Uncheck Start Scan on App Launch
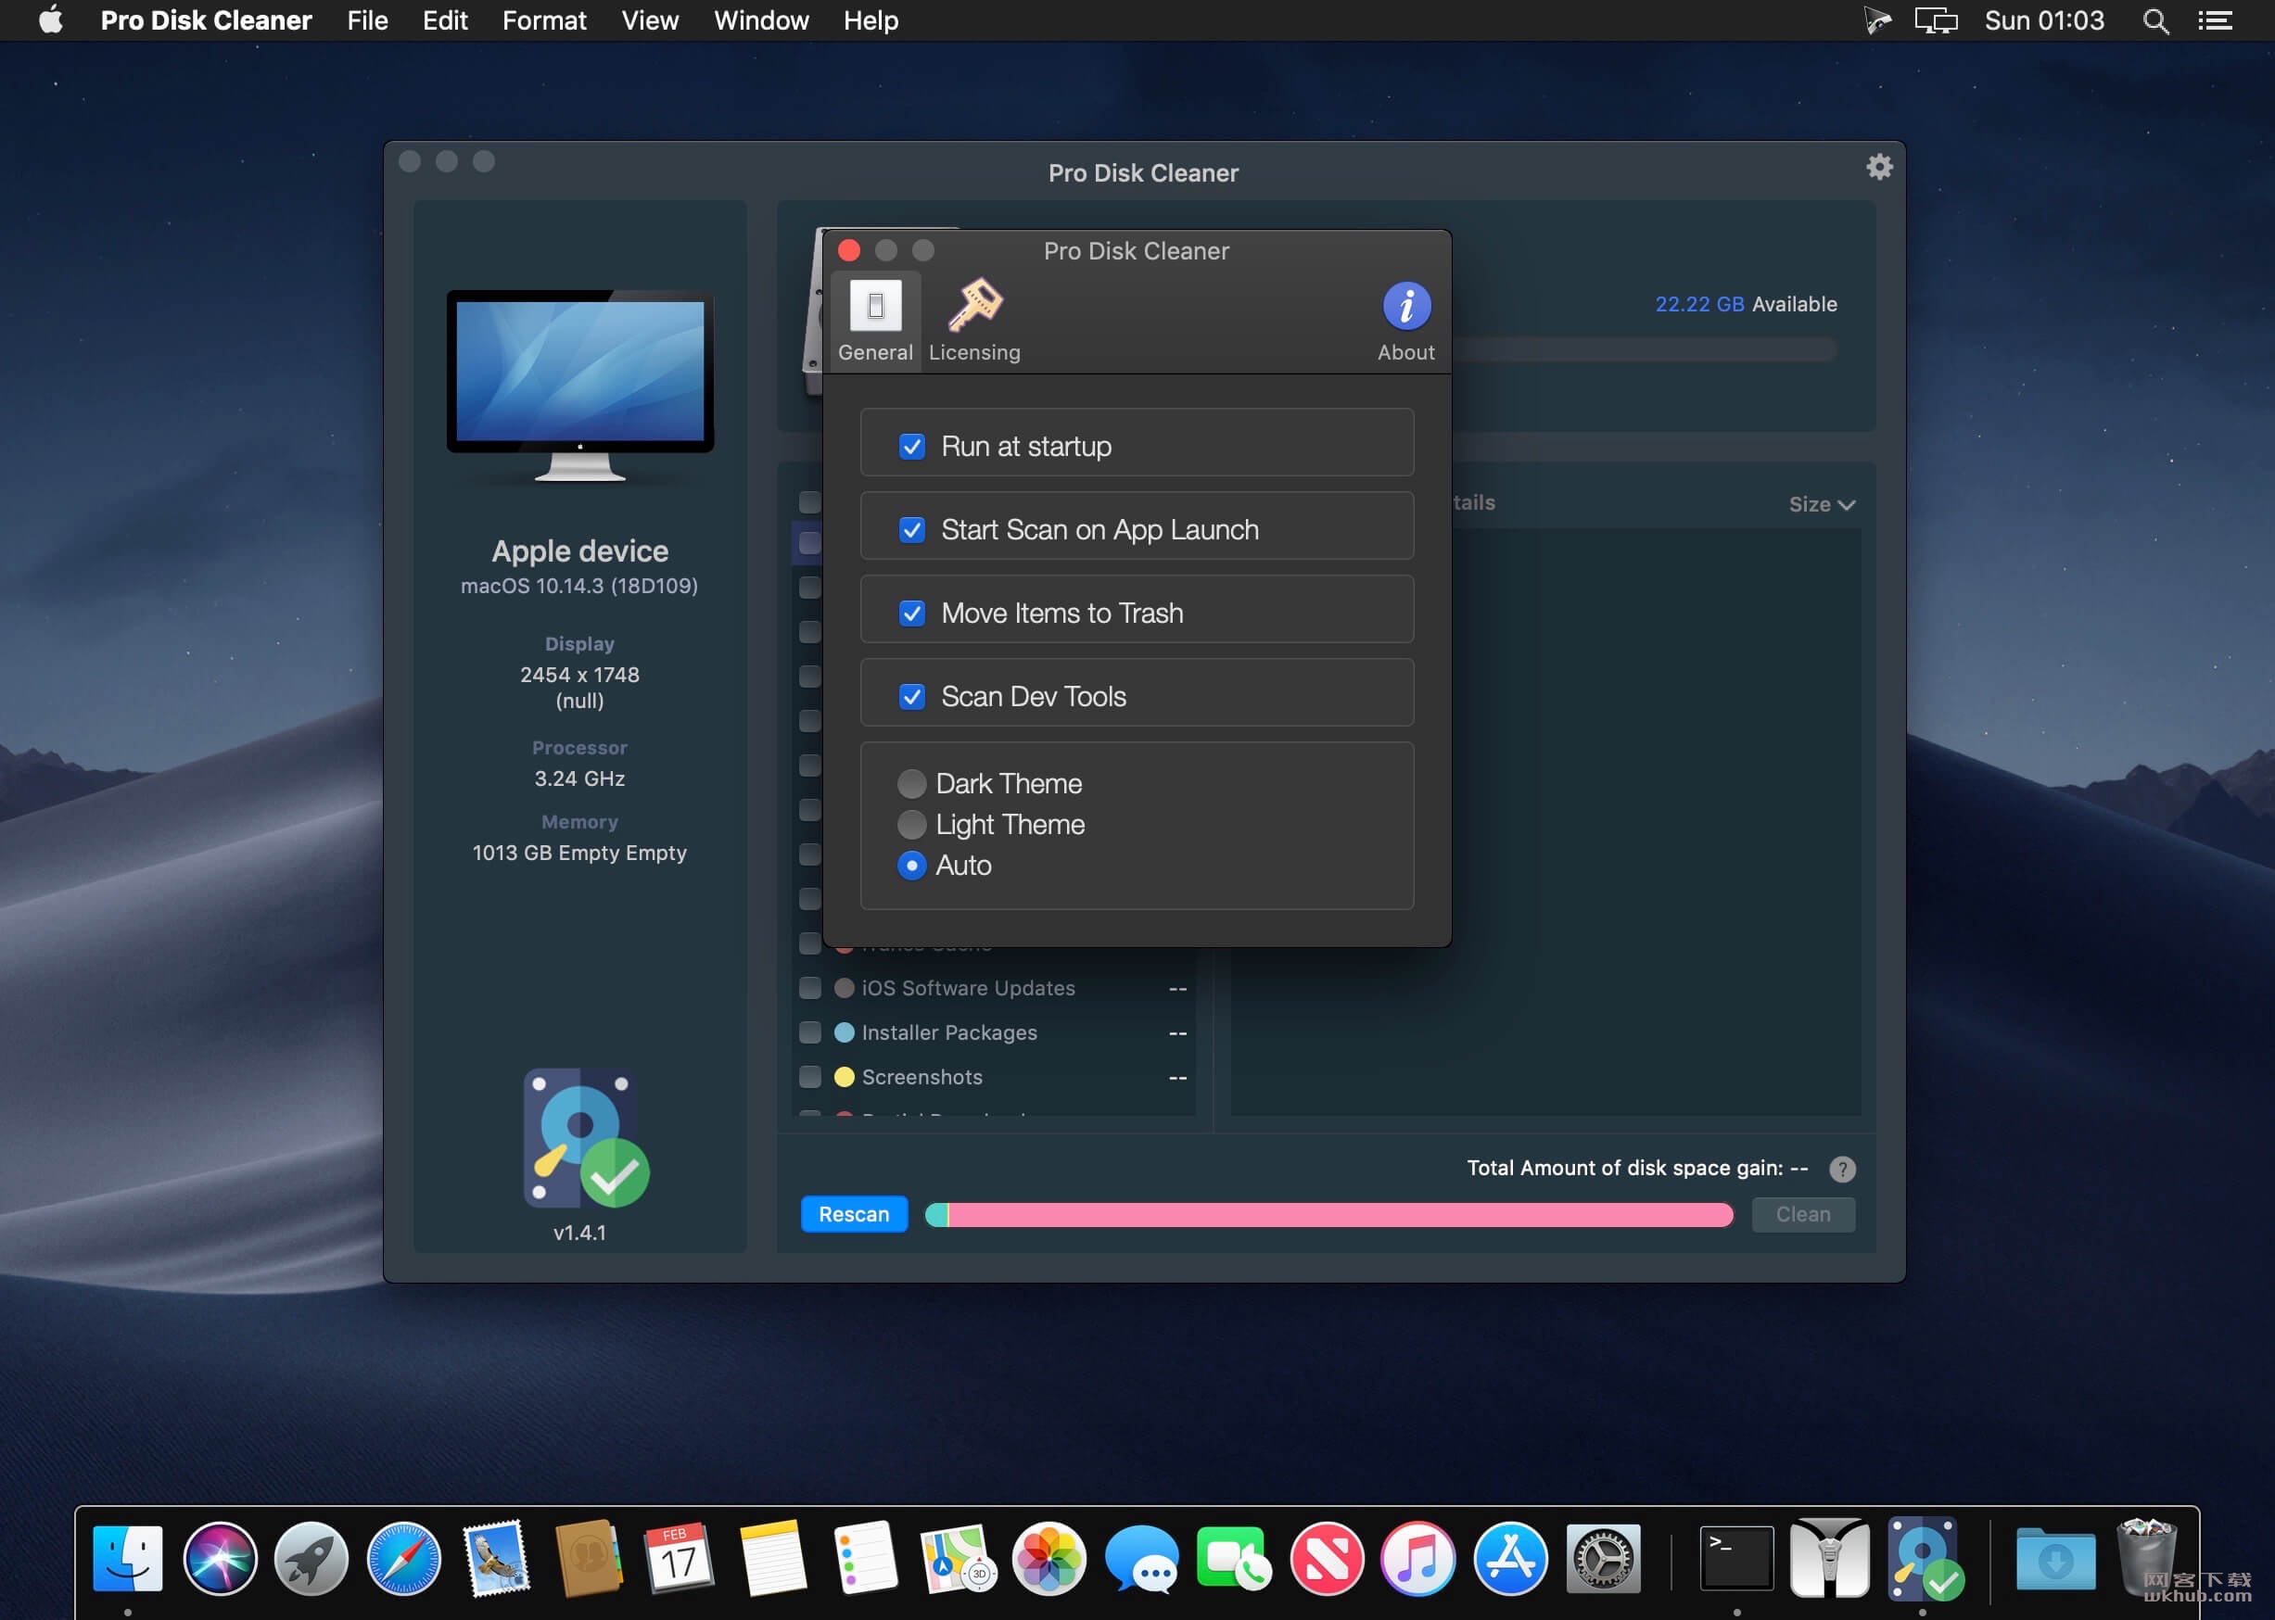The image size is (2275, 1620). point(911,530)
